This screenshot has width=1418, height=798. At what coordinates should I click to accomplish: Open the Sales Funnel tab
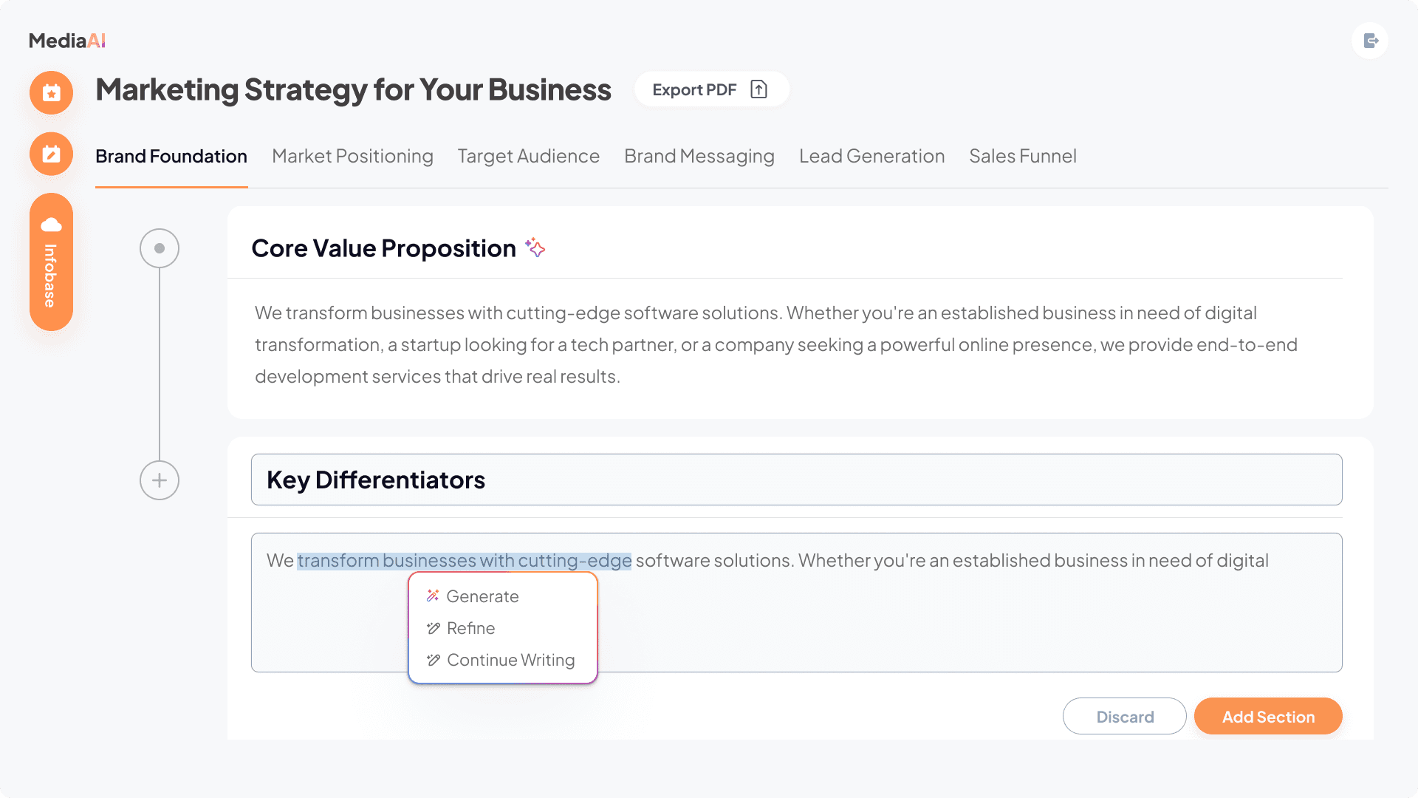pos(1023,156)
